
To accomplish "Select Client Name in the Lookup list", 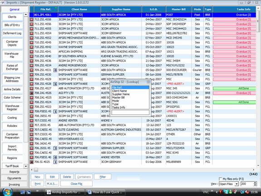I will [130, 91].
